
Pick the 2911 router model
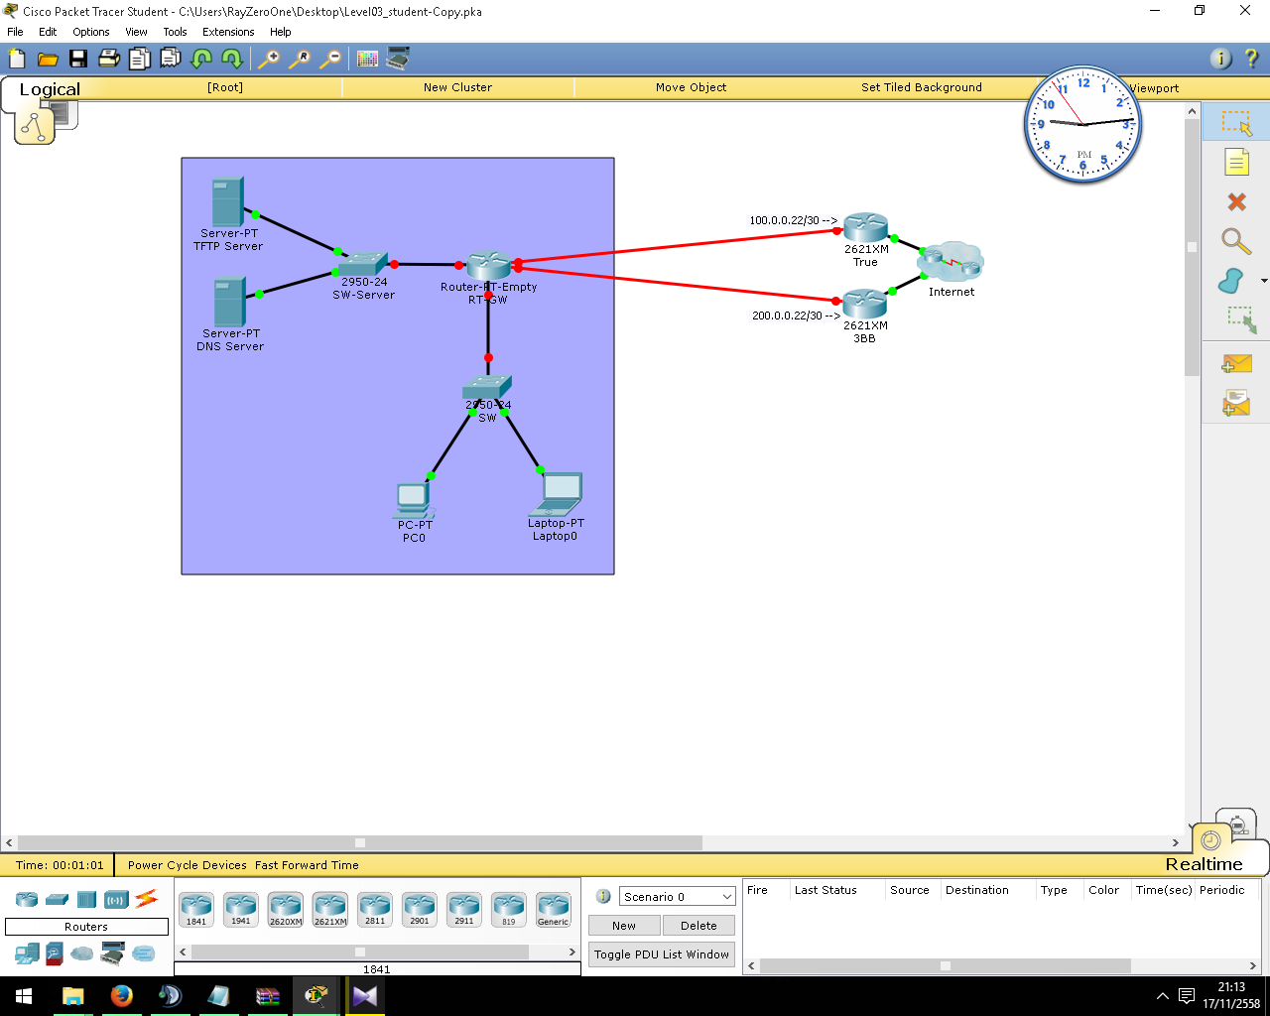[x=464, y=910]
